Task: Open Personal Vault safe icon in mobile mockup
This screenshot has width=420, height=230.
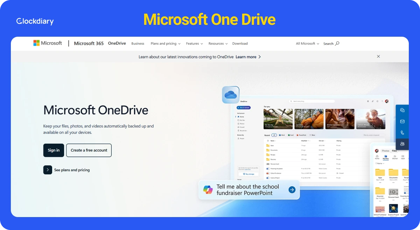Action: [x=393, y=192]
